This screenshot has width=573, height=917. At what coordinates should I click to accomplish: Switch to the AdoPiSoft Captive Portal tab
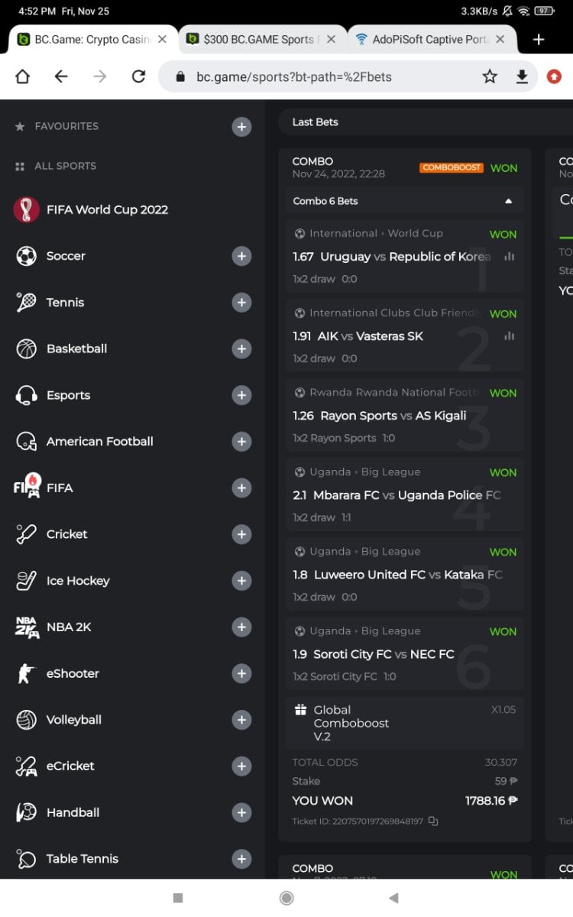[428, 40]
